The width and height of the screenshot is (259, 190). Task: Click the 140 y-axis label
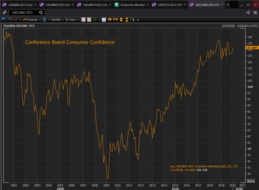[249, 37]
